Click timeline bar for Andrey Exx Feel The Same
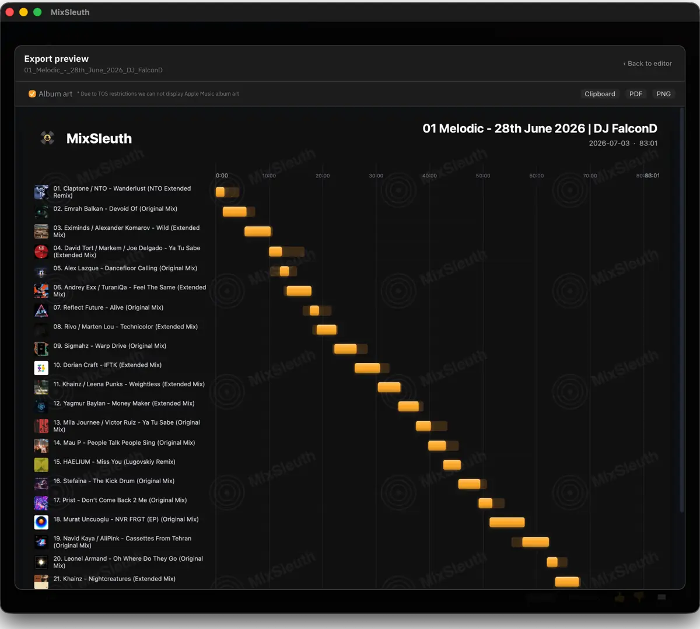 click(299, 291)
